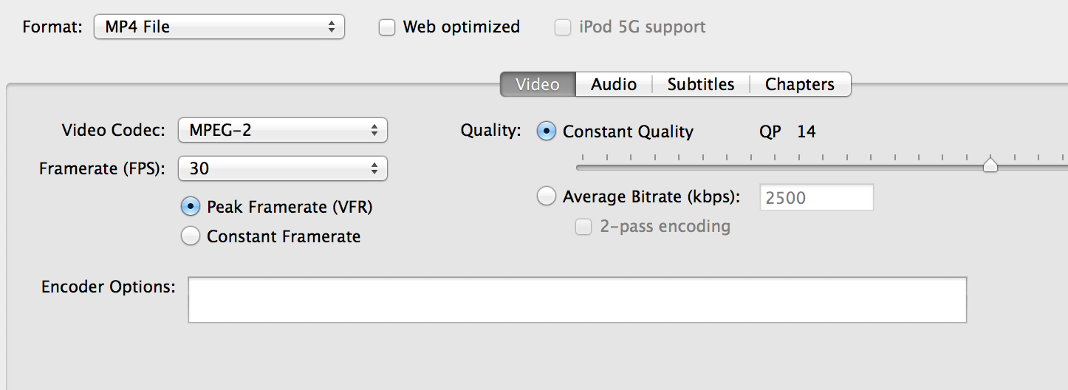Click the stepper arrows on the Format popup
The image size is (1068, 390).
332,27
